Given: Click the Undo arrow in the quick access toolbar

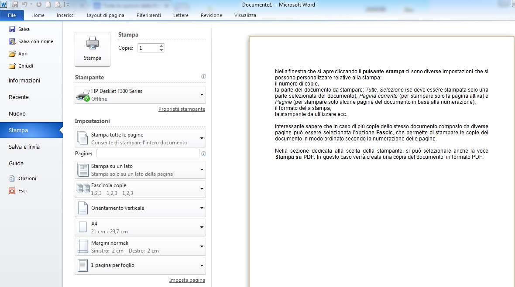Looking at the screenshot, I should tap(24, 5).
